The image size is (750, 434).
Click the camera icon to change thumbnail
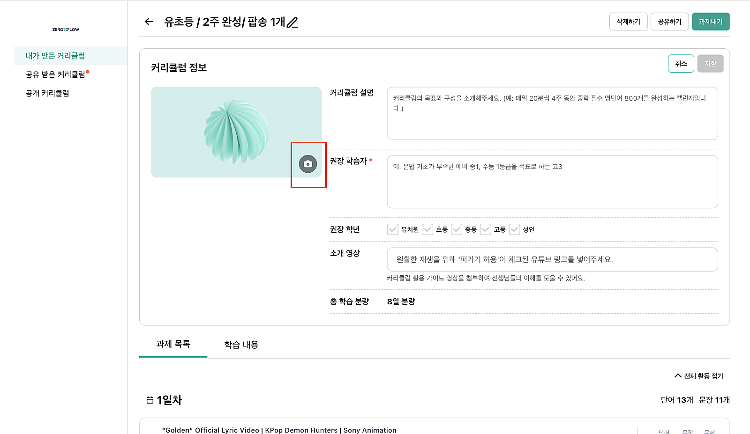(x=308, y=165)
